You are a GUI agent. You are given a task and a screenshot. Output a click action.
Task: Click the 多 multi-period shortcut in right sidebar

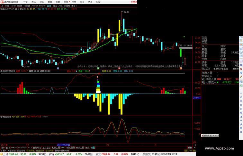[x=241, y=125]
